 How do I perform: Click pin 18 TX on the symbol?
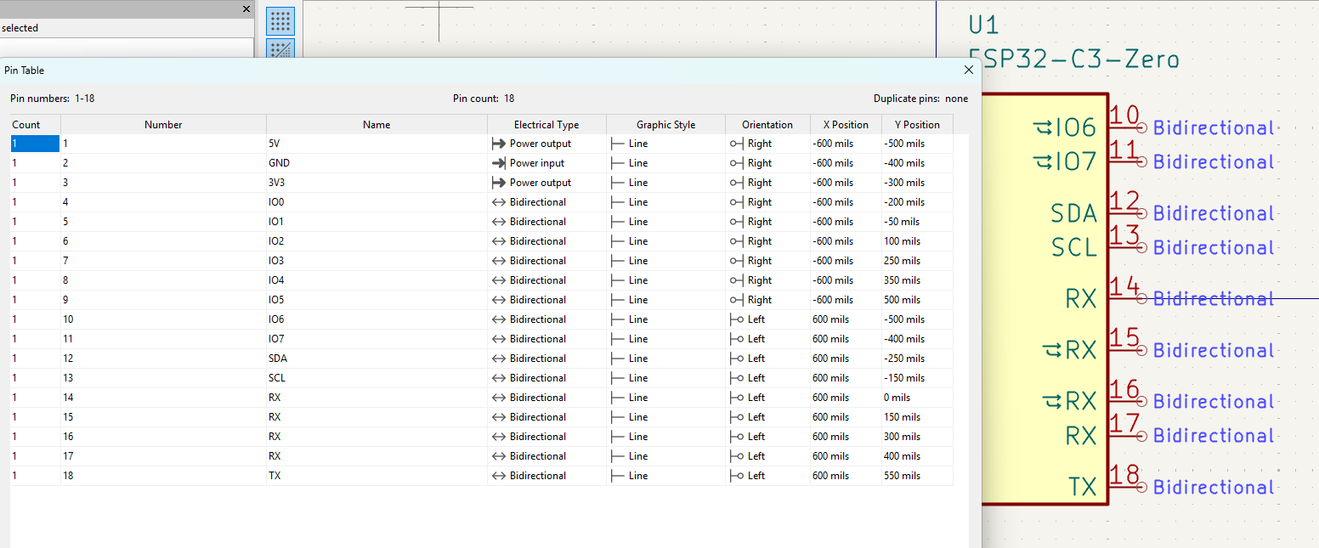tap(1129, 487)
